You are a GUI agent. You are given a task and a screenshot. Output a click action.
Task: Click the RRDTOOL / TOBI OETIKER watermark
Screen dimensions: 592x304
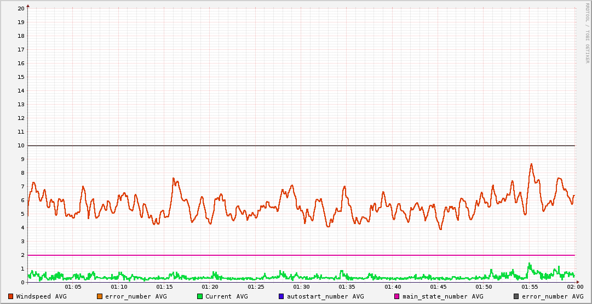pos(587,33)
